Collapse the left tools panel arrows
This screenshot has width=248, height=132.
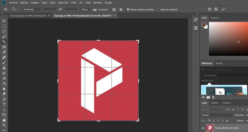(x=2, y=14)
